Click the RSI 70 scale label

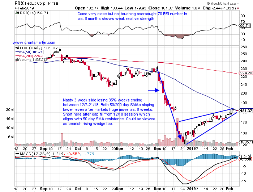coord(243,21)
